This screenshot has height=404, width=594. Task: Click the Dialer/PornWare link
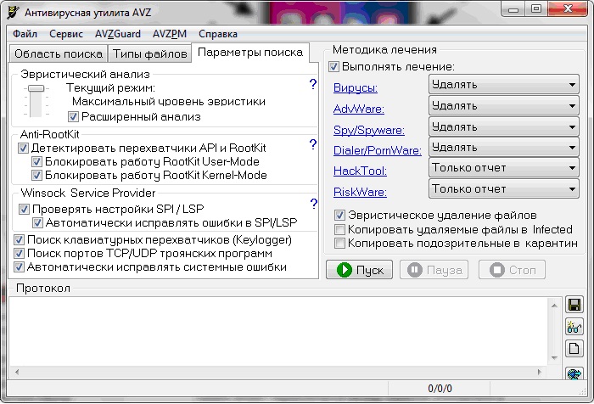(x=378, y=150)
